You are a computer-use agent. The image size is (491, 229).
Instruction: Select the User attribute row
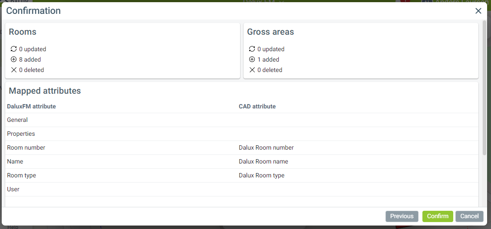[x=13, y=189]
